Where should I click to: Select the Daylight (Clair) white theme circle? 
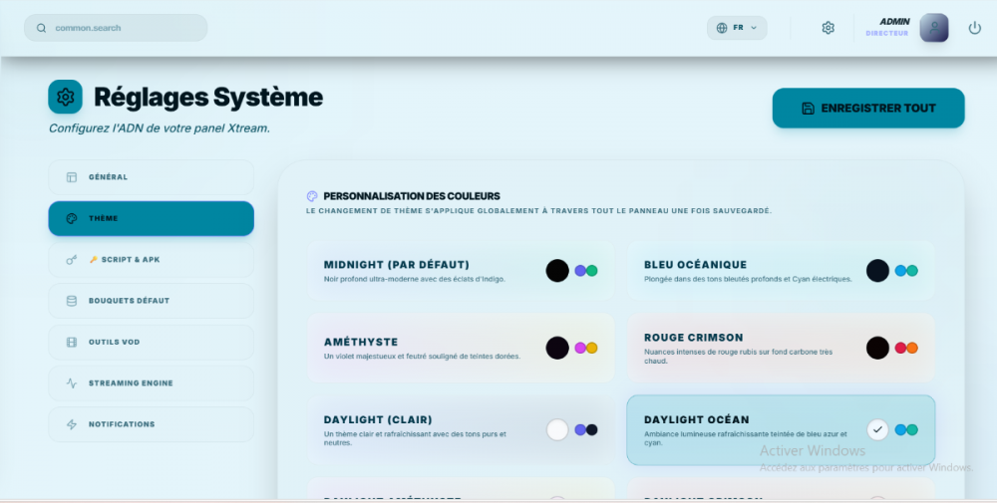557,429
